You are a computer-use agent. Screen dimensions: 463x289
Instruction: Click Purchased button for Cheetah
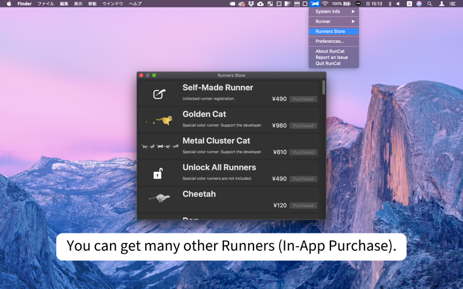303,205
